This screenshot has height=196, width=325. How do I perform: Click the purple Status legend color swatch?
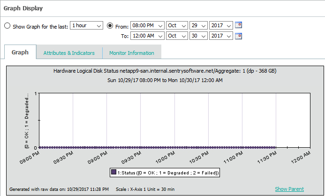click(114, 173)
